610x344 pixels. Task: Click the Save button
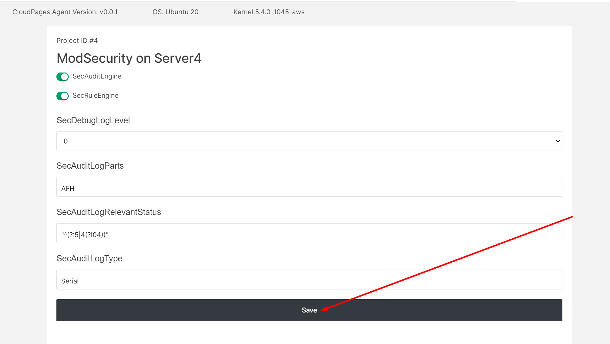(309, 310)
